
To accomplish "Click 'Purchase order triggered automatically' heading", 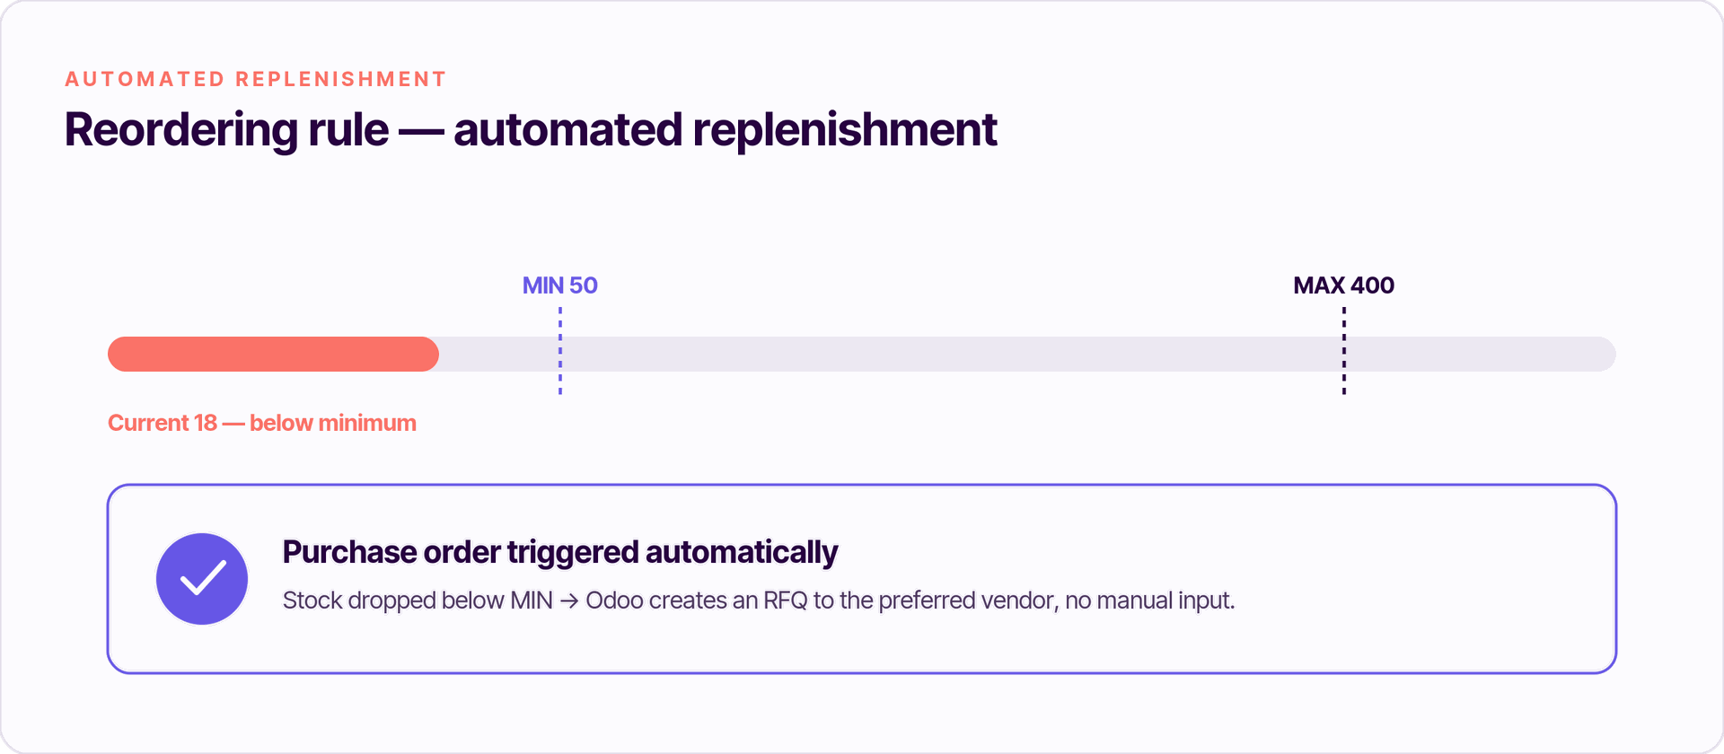I will coord(560,552).
